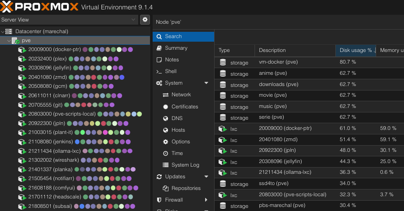Select the Network menu entry
The width and height of the screenshot is (404, 211).
click(181, 95)
